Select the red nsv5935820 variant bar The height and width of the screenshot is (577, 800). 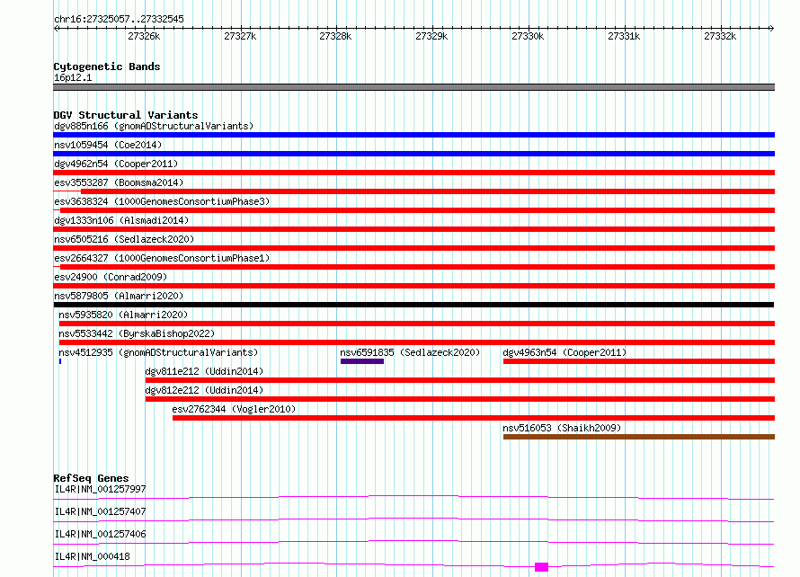pos(417,324)
